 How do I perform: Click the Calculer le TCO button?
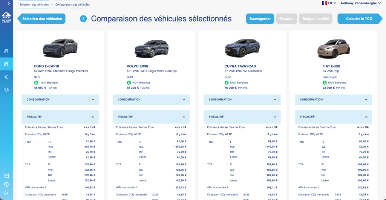pyautogui.click(x=360, y=19)
